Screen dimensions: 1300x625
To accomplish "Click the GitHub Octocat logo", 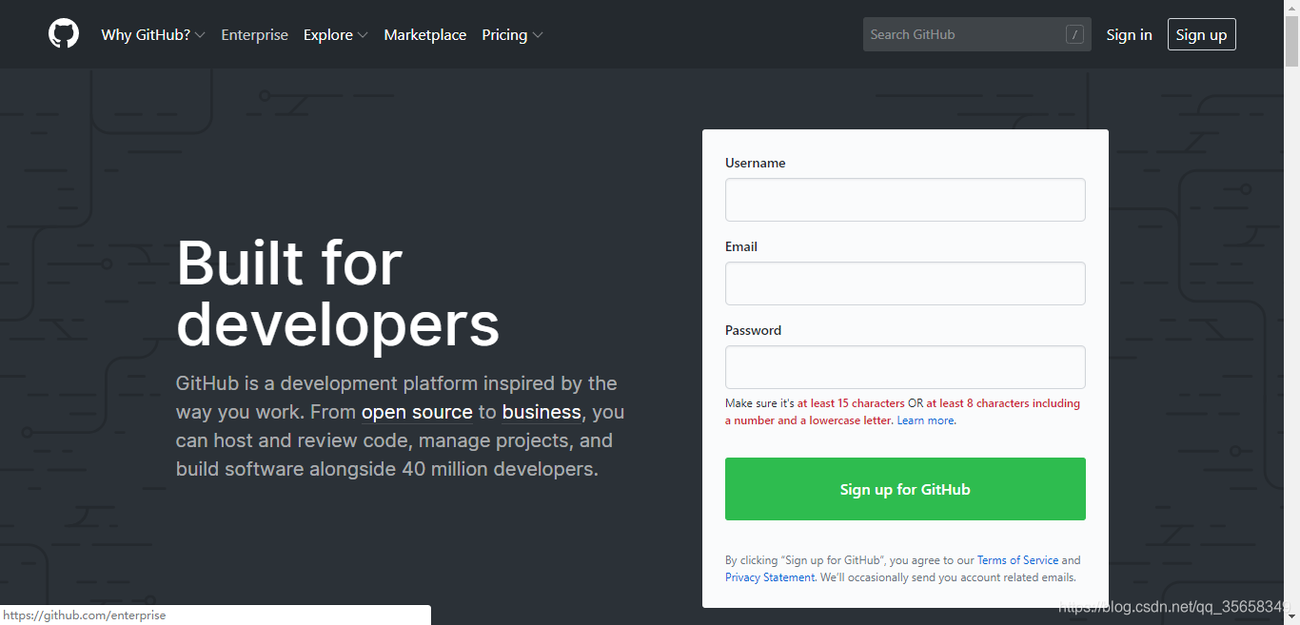I will click(x=64, y=34).
